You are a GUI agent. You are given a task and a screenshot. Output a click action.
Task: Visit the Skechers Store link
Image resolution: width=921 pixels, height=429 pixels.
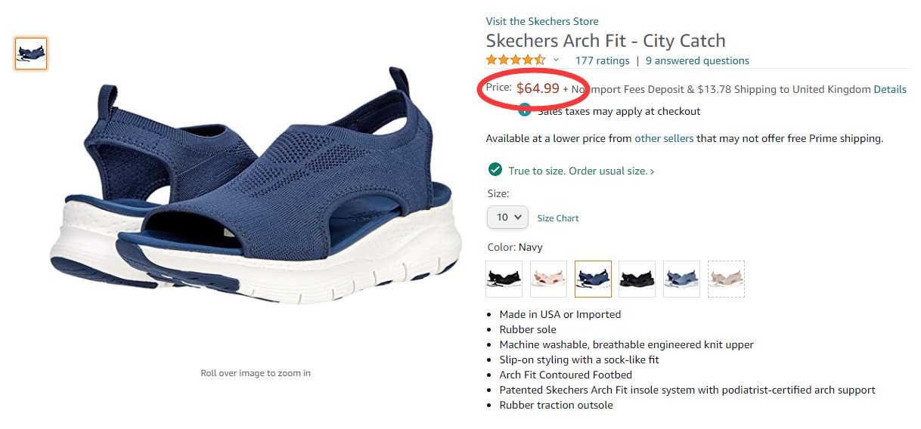pos(542,21)
